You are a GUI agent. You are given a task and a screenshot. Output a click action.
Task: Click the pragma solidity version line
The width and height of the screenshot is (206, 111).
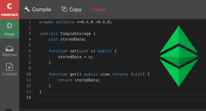click(76, 22)
